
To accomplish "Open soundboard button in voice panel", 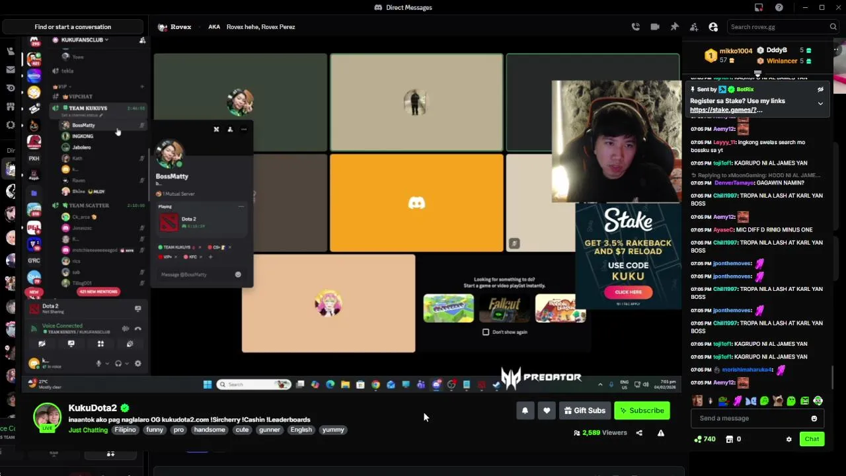I will 130,344.
